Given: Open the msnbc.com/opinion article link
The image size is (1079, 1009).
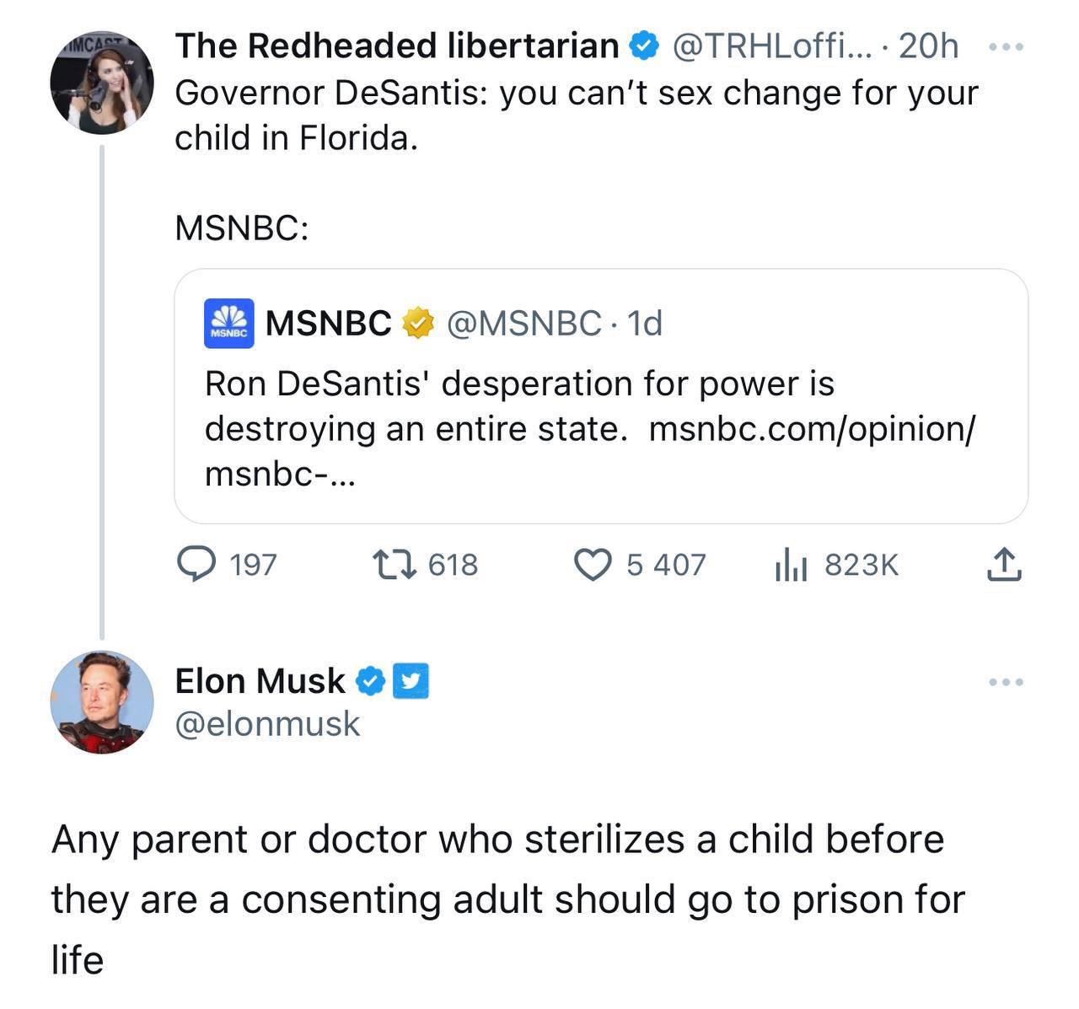Looking at the screenshot, I should [811, 429].
